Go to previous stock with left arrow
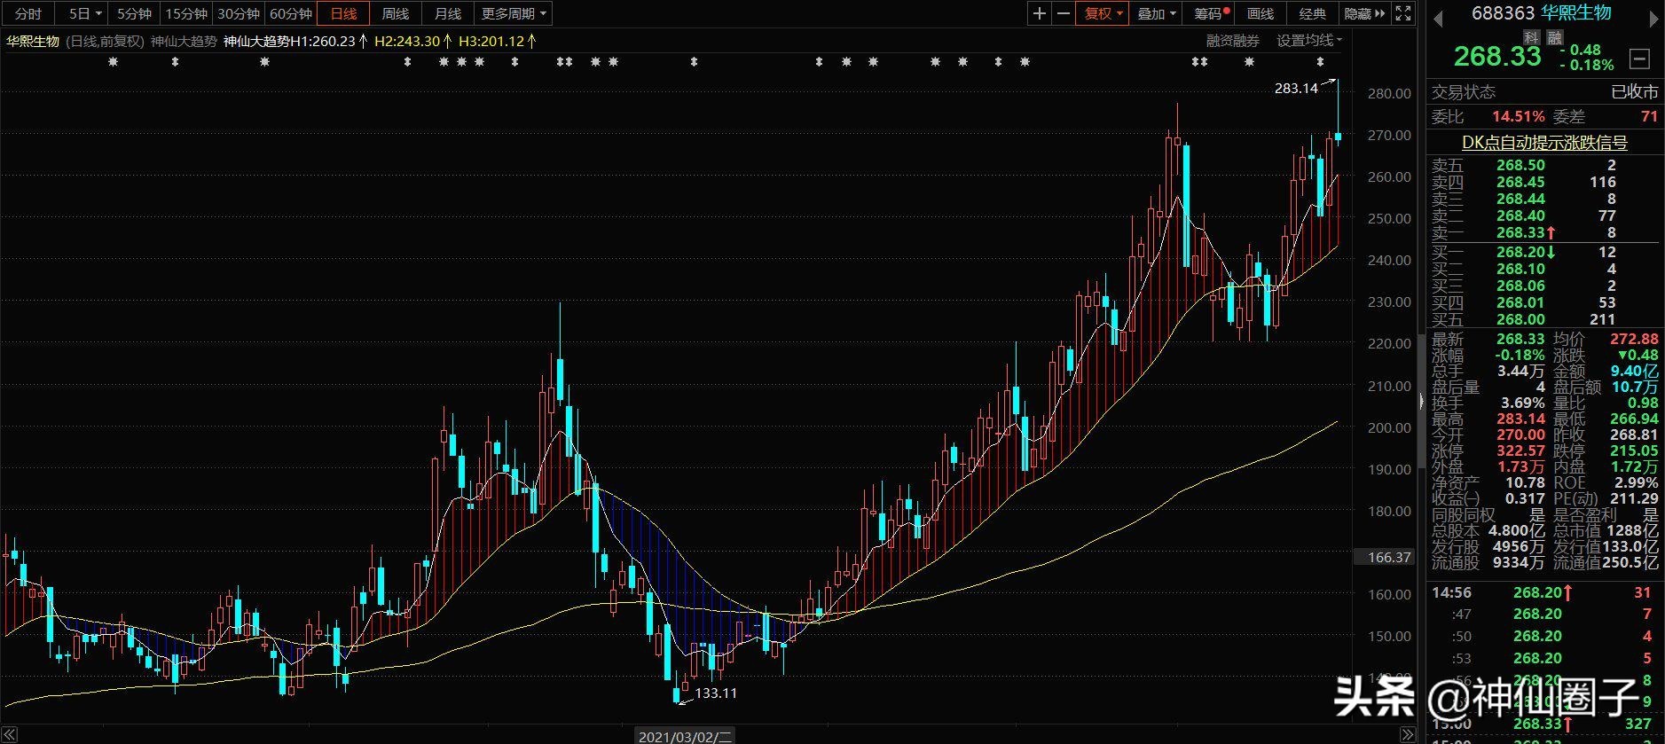 coord(1438,18)
